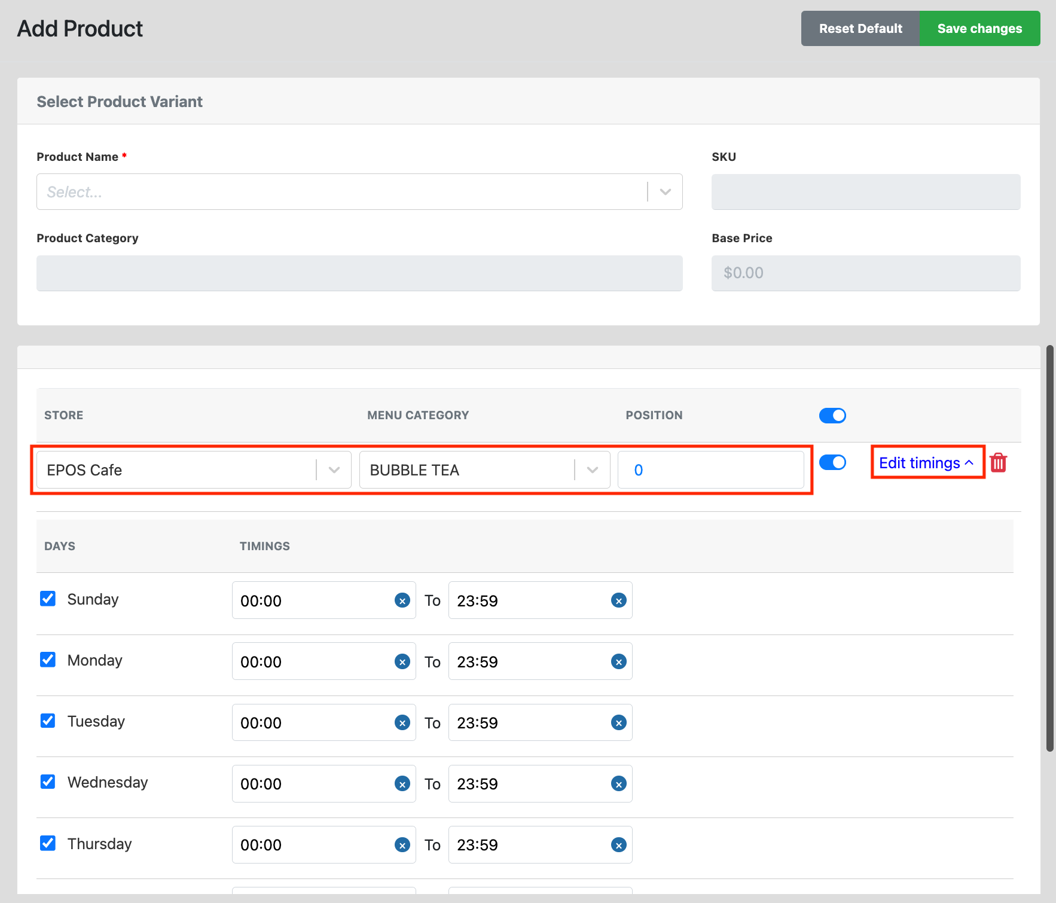
Task: Collapse the Edit timings section
Action: (x=926, y=463)
